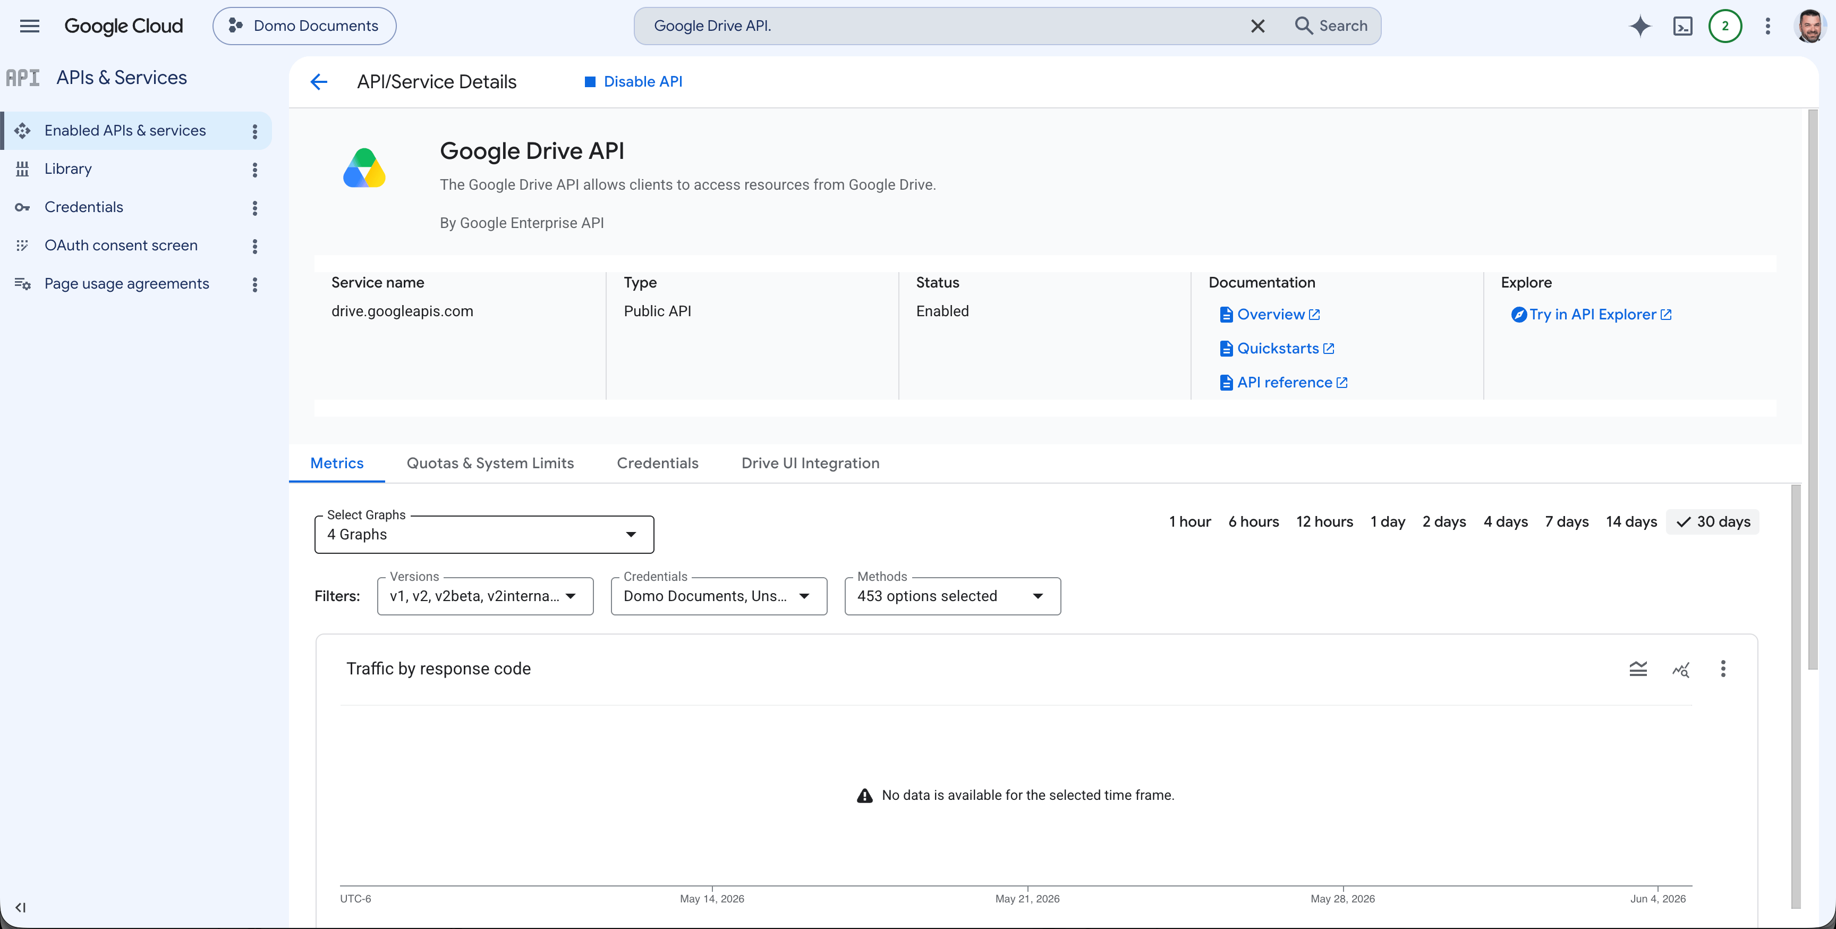
Task: Select the 14 days time range
Action: coord(1631,522)
